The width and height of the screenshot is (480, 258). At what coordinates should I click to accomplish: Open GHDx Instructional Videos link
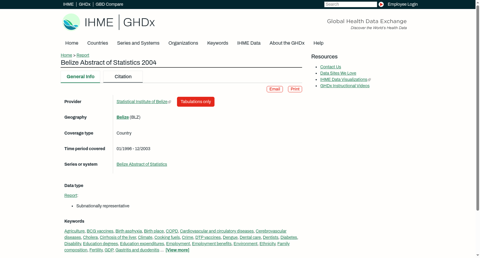[345, 86]
